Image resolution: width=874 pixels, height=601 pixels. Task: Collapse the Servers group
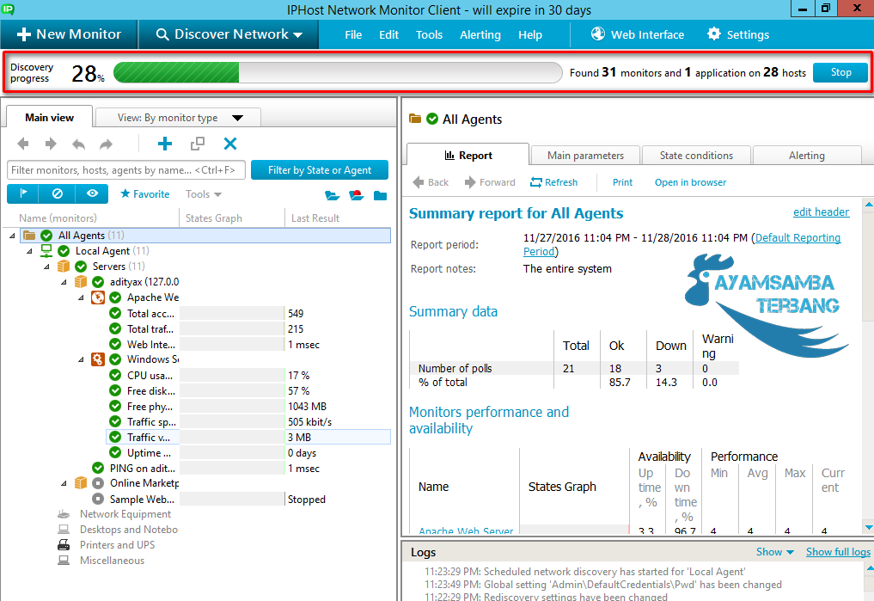tap(46, 267)
